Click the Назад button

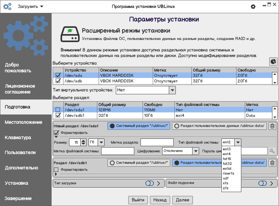click(160, 200)
